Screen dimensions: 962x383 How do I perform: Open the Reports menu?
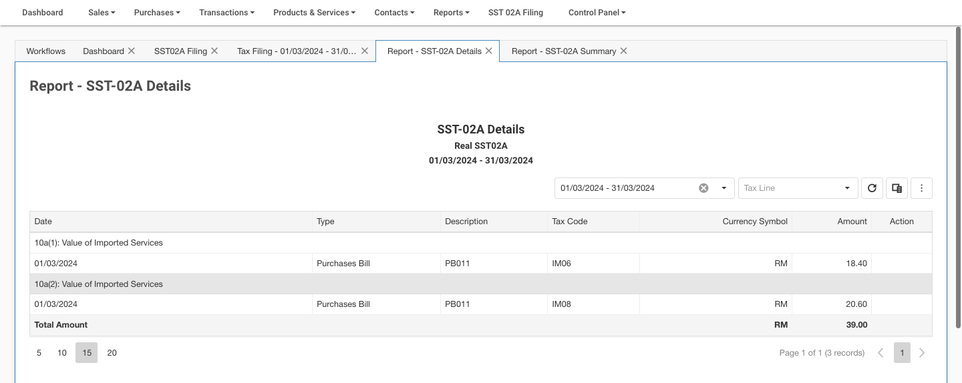click(x=451, y=13)
